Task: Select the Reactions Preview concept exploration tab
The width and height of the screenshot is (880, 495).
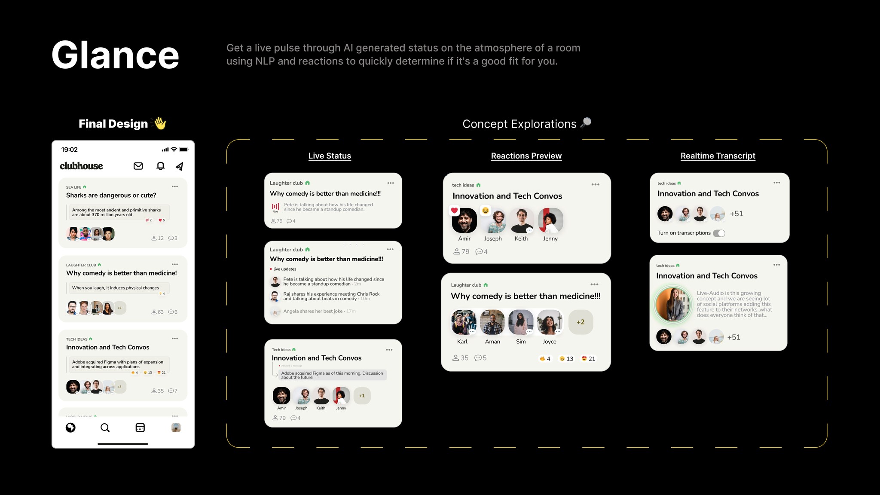Action: 526,156
